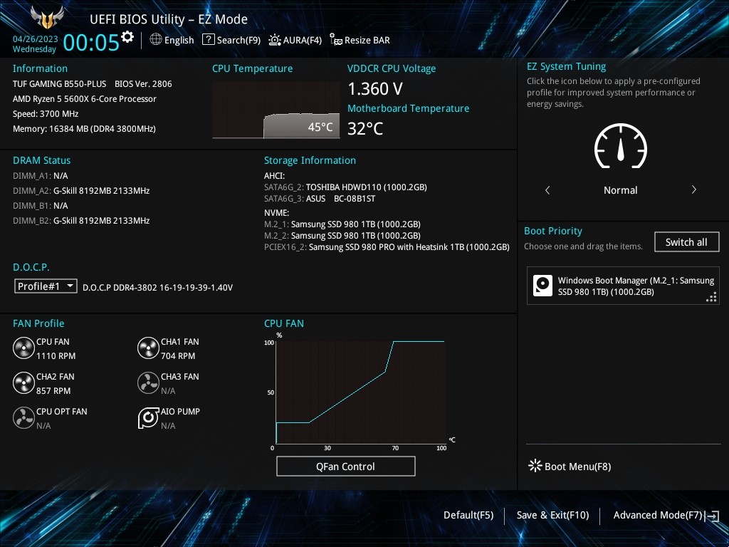The image size is (729, 547).
Task: Click the Normal tuning profile label
Action: pyautogui.click(x=621, y=189)
